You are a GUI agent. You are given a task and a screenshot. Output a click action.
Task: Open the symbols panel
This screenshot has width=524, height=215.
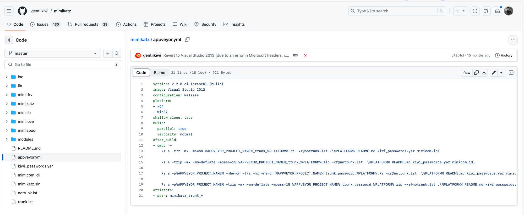click(511, 73)
